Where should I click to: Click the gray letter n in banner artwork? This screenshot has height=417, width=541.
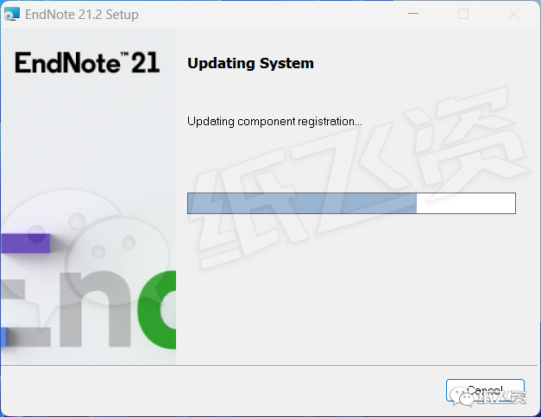pos(95,309)
